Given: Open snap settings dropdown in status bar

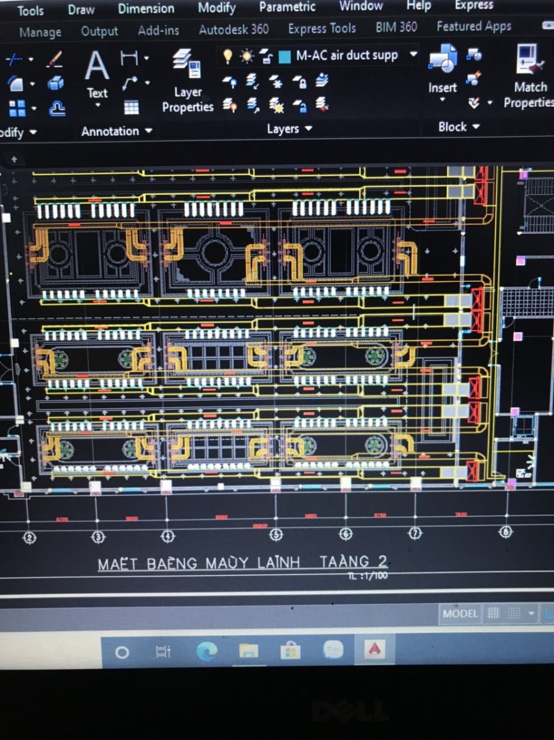Looking at the screenshot, I should (531, 614).
